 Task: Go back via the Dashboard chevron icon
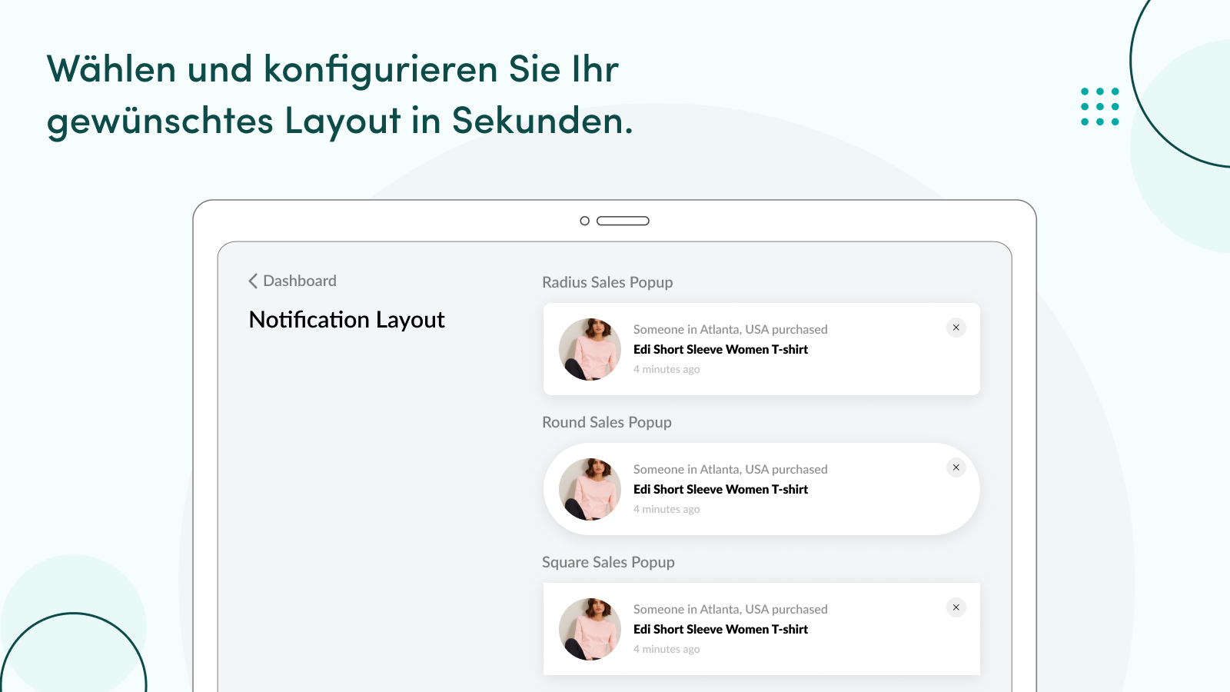pos(253,281)
